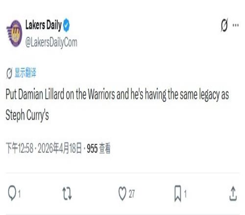Tap the share upload icon
The width and height of the screenshot is (245, 215).
point(233,193)
